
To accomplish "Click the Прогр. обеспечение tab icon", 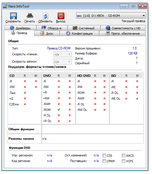I will point(107,33).
